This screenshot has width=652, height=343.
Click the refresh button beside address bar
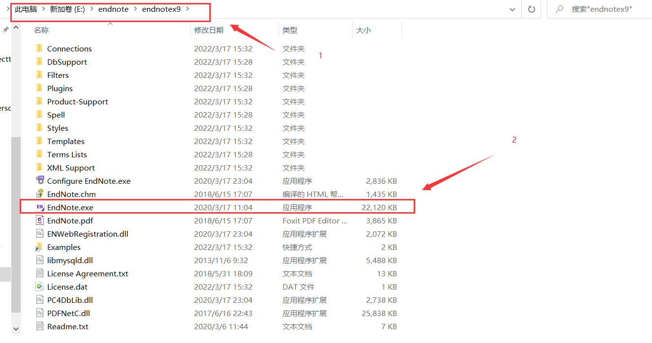pos(531,9)
